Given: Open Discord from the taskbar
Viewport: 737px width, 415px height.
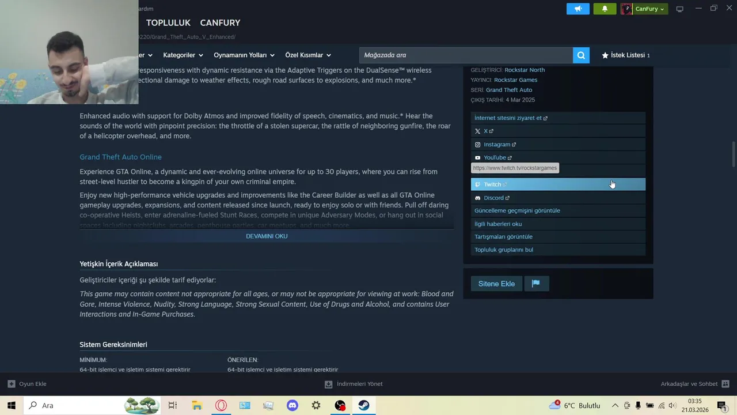Looking at the screenshot, I should [292, 405].
